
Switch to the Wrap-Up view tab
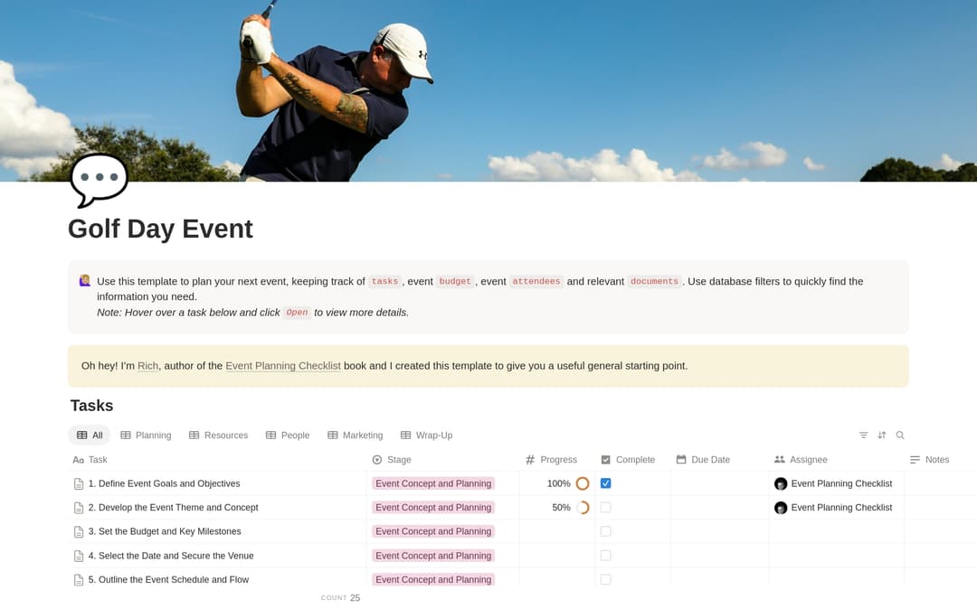click(427, 436)
